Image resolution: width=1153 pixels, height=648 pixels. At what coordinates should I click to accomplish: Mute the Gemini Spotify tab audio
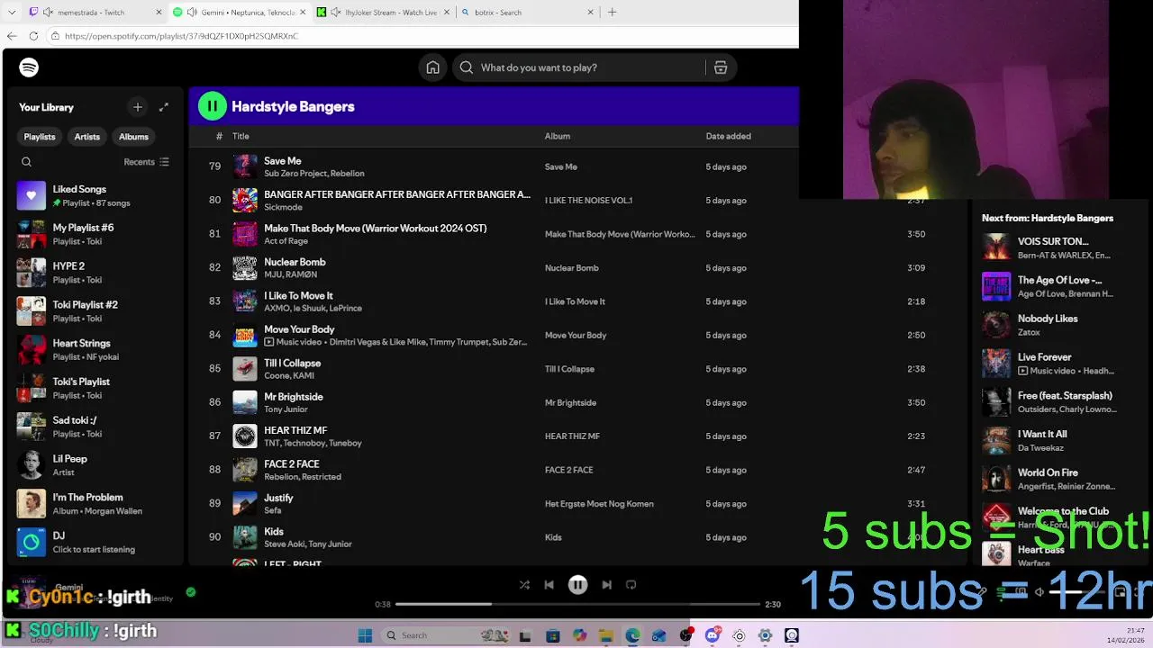[192, 13]
